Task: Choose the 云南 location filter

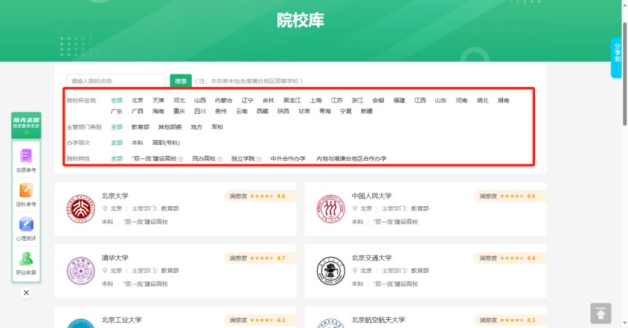Action: tap(241, 111)
